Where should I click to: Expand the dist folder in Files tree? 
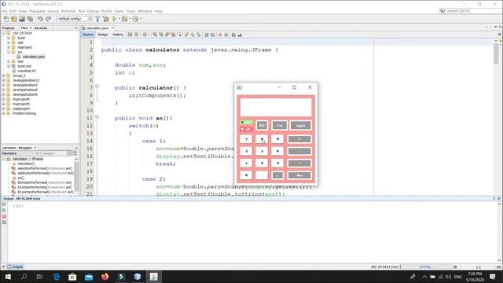click(x=9, y=42)
